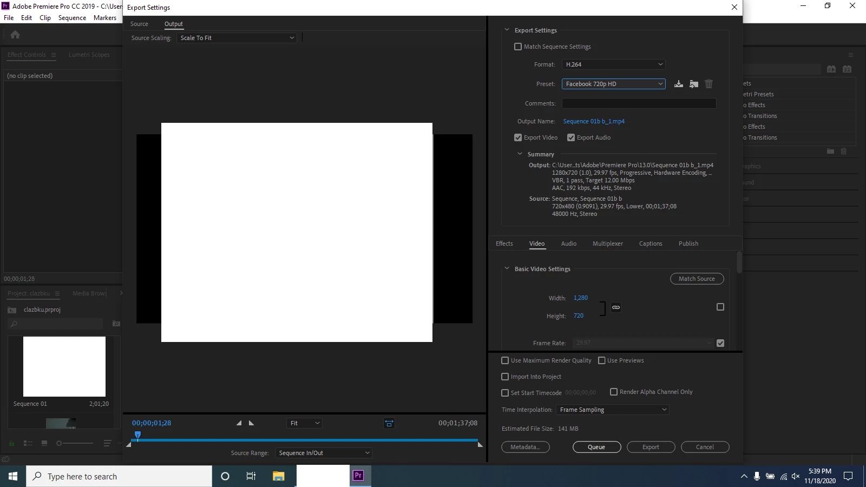
Task: Uncheck the Export Video checkbox
Action: (x=518, y=137)
